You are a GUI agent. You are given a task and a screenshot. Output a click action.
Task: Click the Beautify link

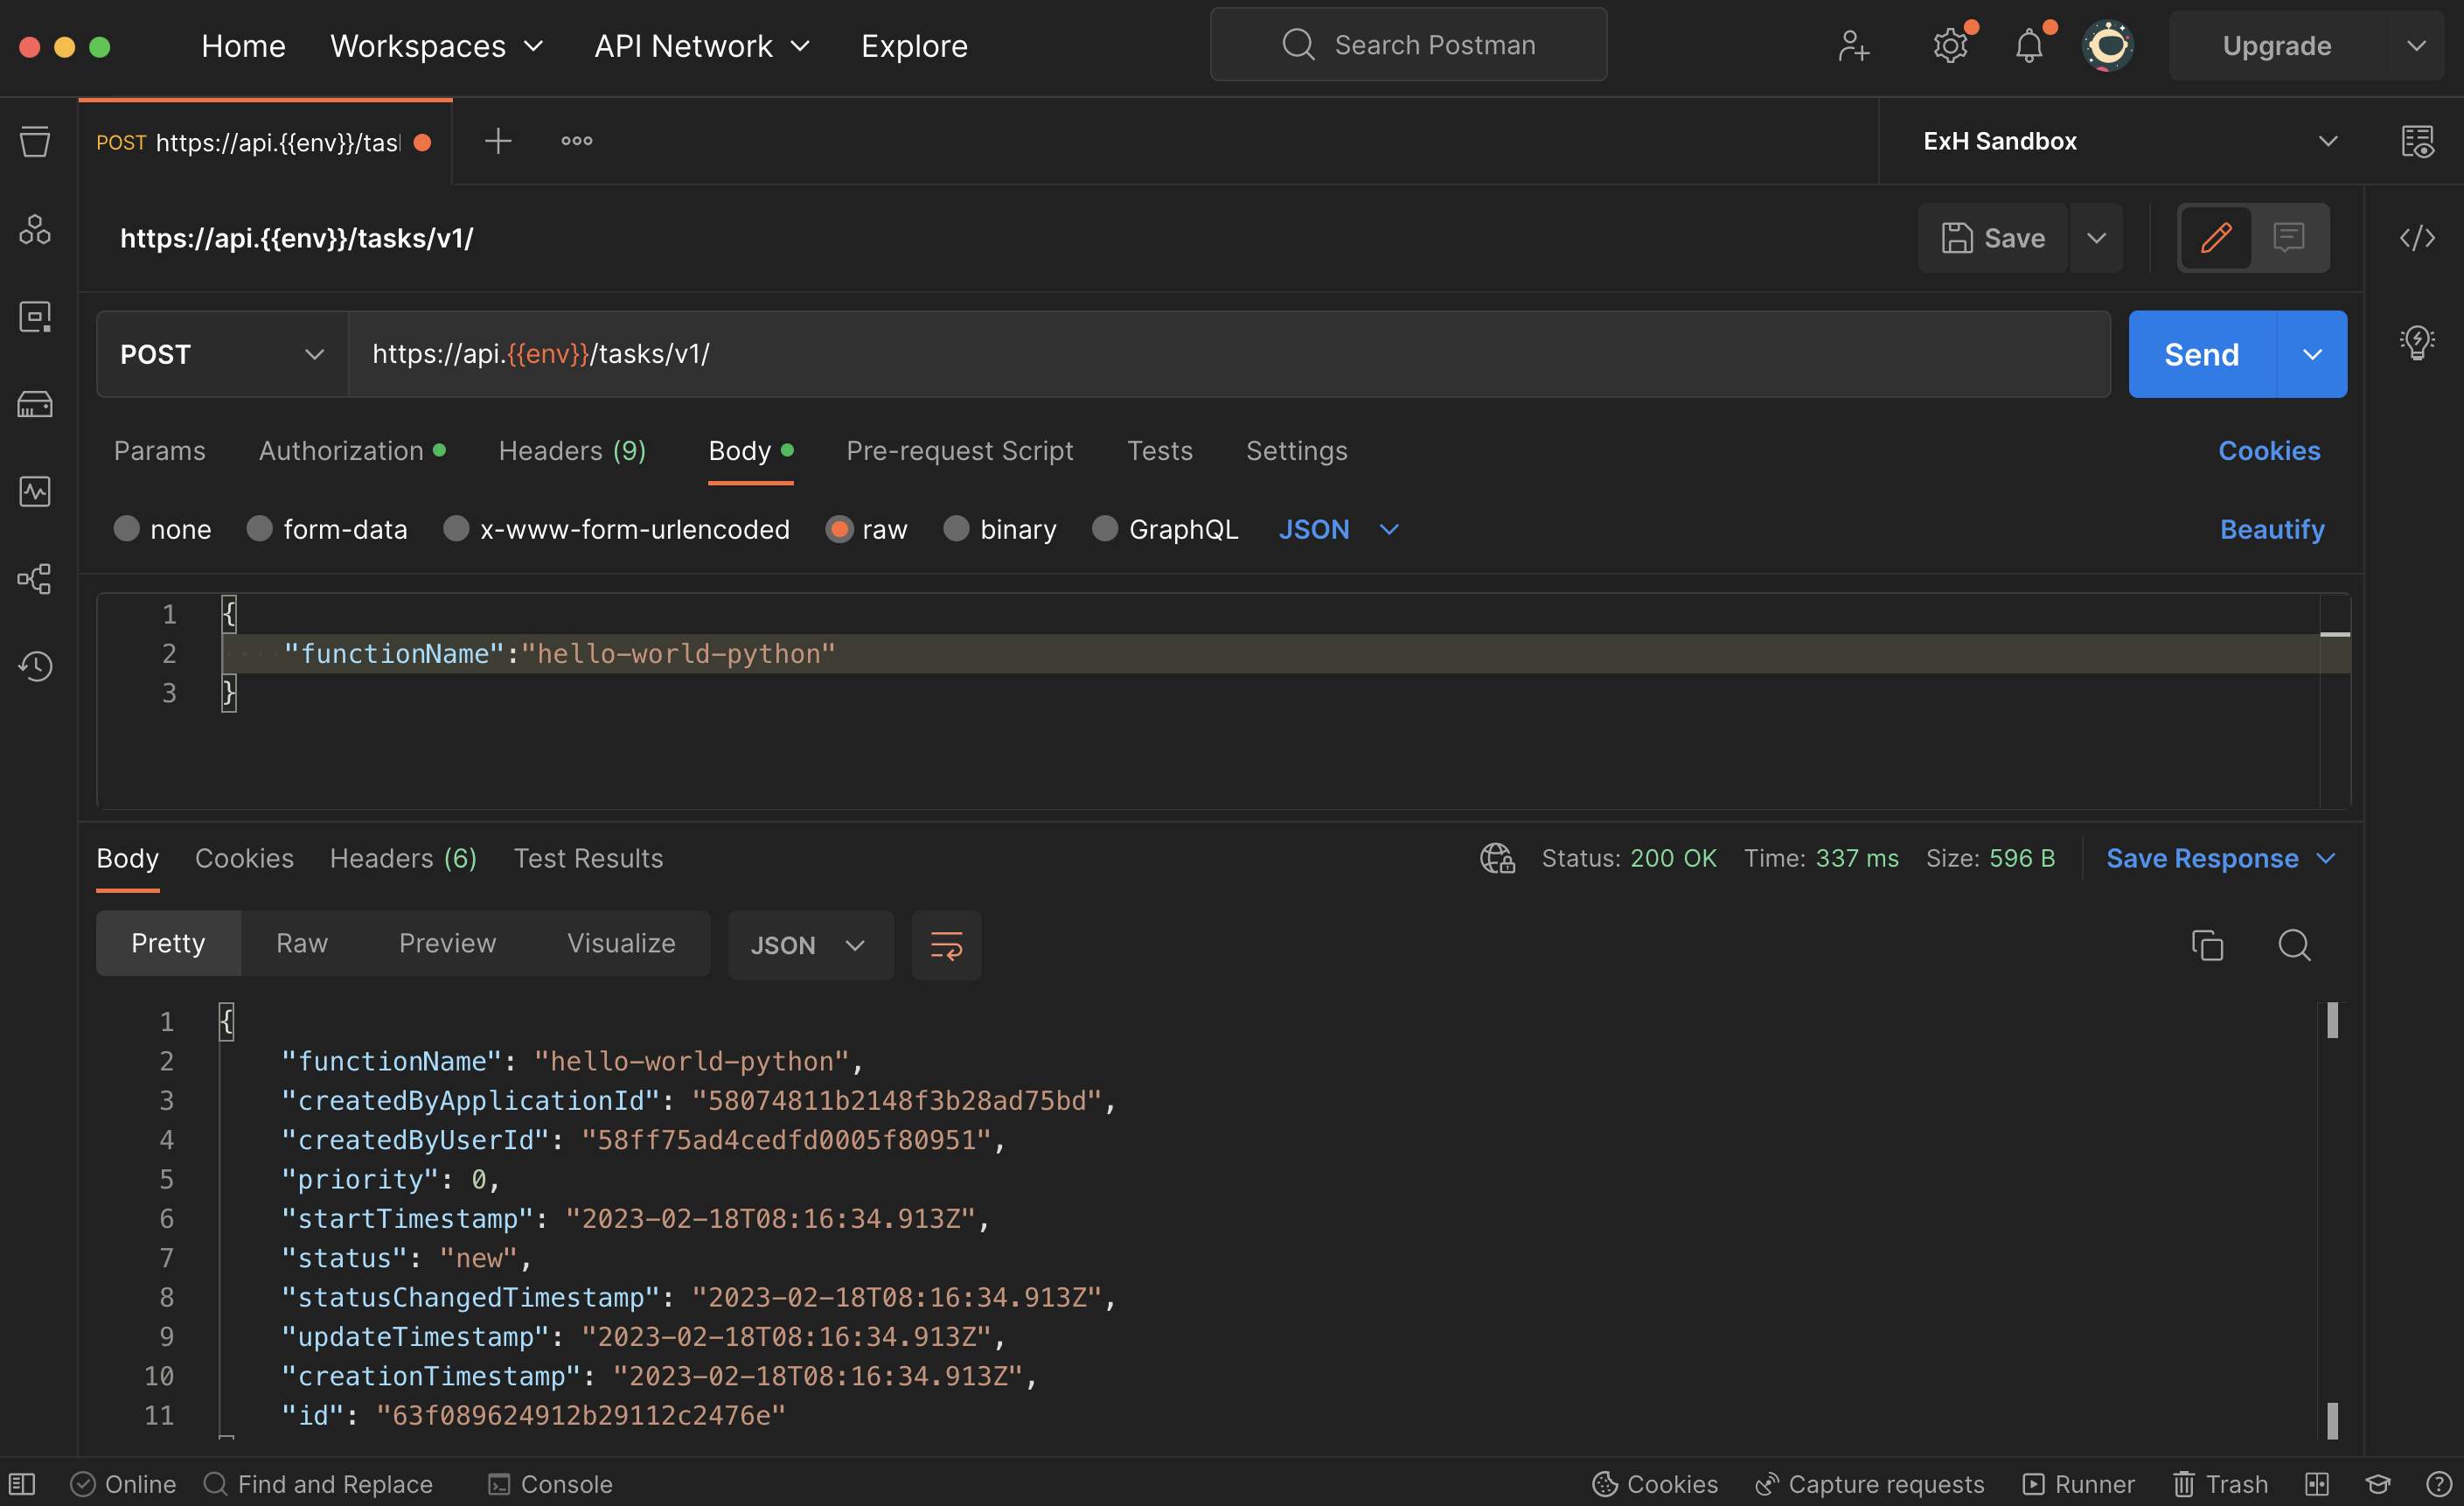[2271, 529]
